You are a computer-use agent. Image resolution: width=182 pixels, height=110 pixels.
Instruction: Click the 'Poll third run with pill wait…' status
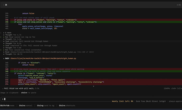click(x=19, y=89)
